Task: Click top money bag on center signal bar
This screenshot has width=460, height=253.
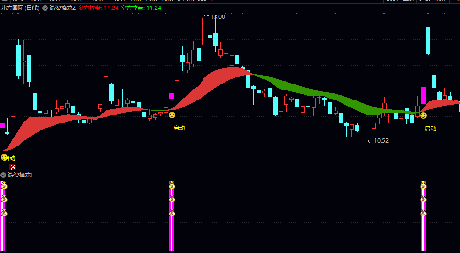Action: point(172,185)
